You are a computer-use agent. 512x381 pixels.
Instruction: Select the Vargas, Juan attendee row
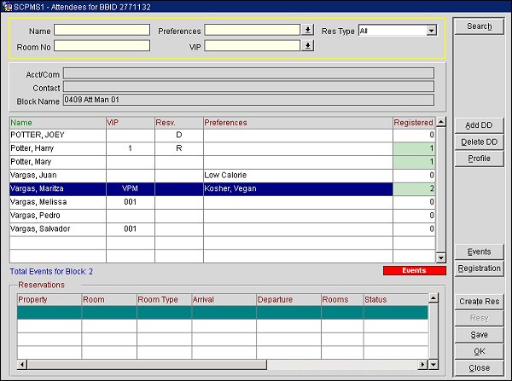point(56,175)
